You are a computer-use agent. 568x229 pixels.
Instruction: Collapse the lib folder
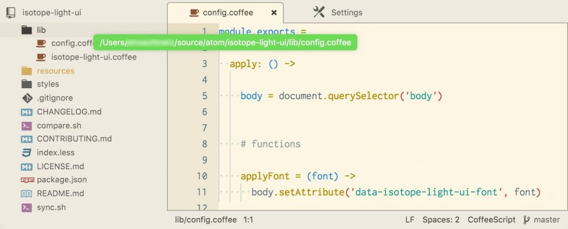coord(41,29)
